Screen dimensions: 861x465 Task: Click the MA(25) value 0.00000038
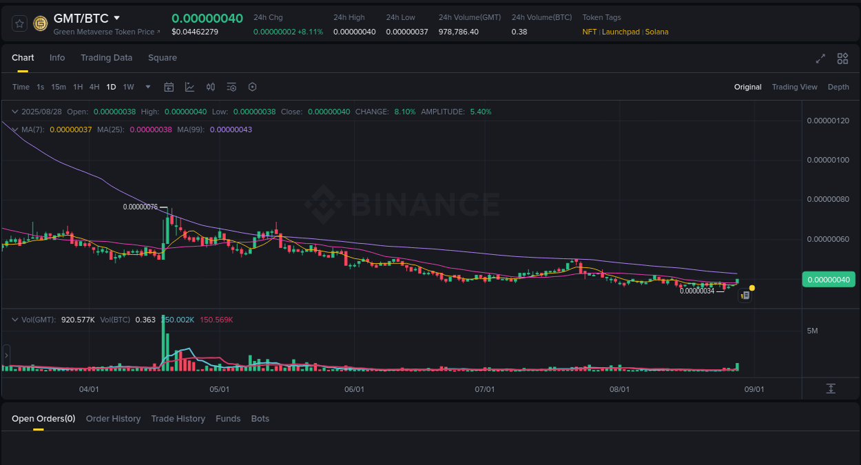tap(151, 130)
